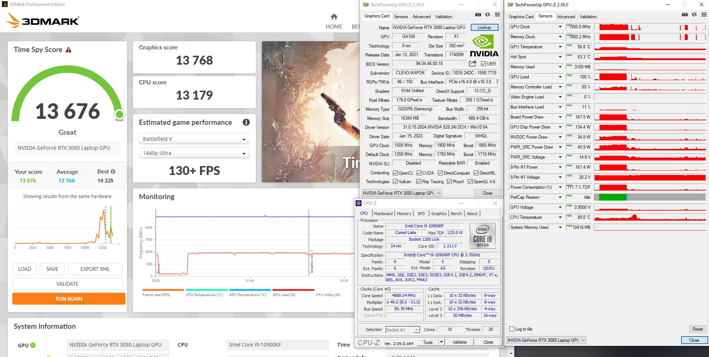
Task: Open the CPU-Z Tools dropdown arrow
Action: (x=442, y=342)
